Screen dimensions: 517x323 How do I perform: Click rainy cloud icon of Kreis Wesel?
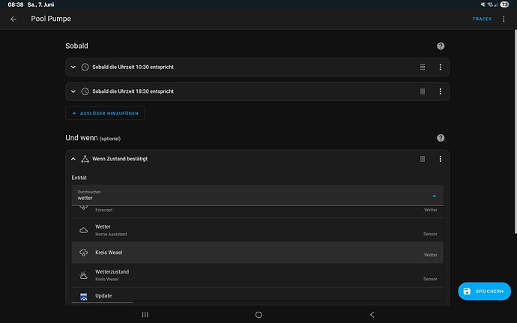pyautogui.click(x=84, y=253)
